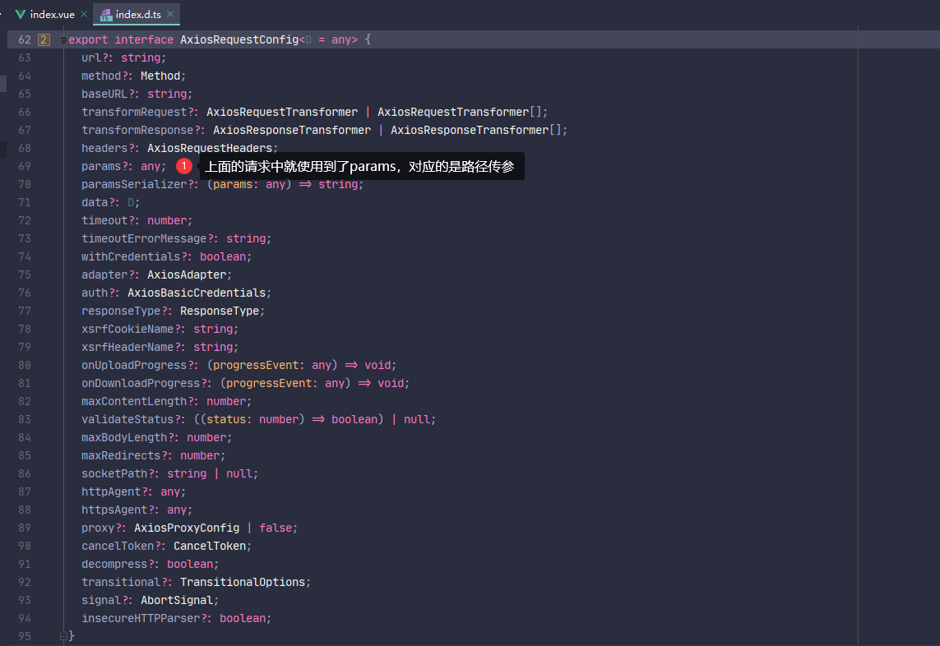Click the xsrfCookieName property
Screen dimensions: 940x646
pyautogui.click(x=127, y=329)
